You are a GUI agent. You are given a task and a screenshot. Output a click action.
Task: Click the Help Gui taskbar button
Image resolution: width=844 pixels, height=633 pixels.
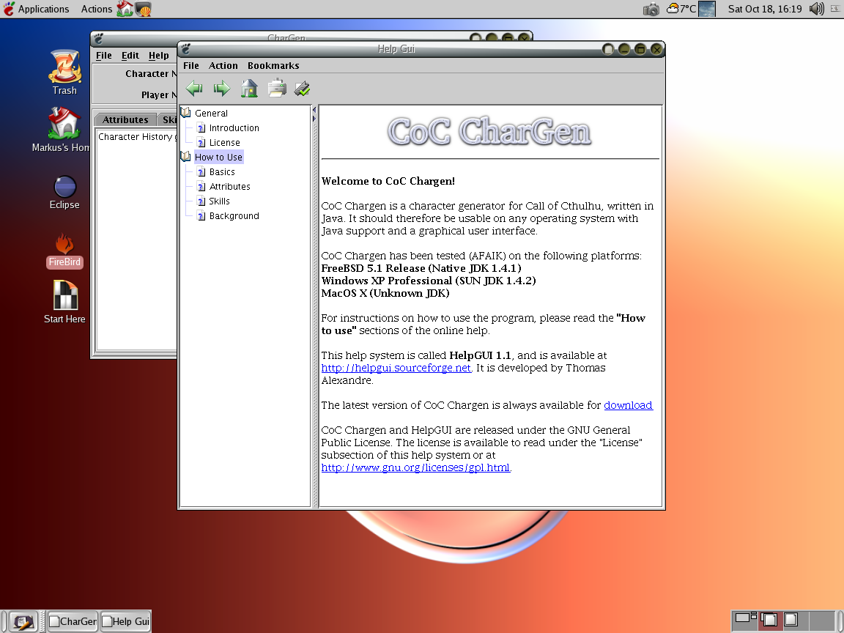[x=126, y=621]
